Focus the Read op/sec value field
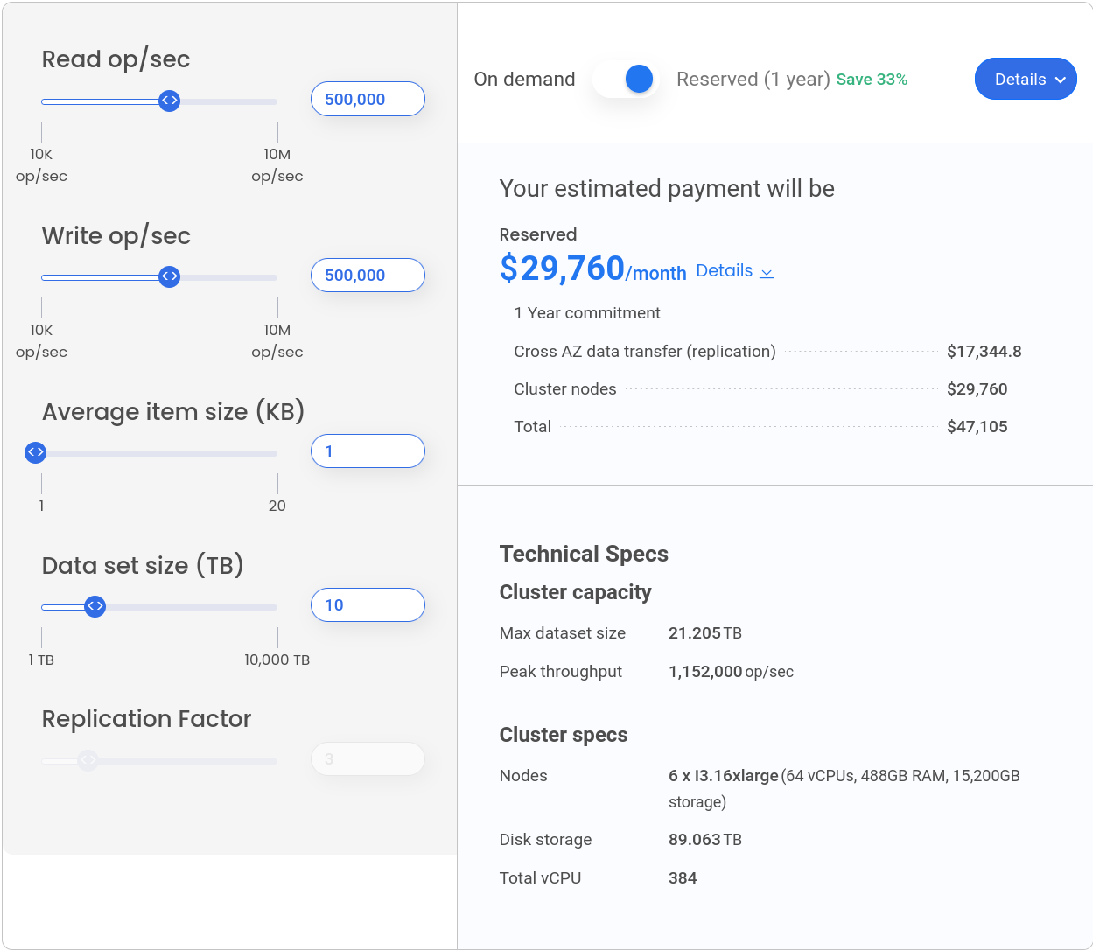1093x950 pixels. 368,99
